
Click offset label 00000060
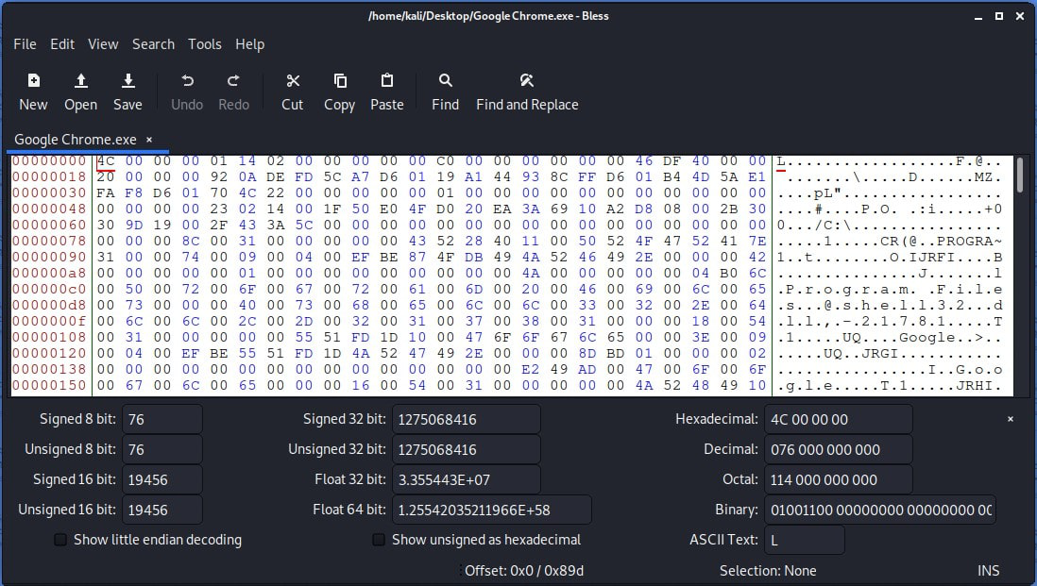coord(49,226)
